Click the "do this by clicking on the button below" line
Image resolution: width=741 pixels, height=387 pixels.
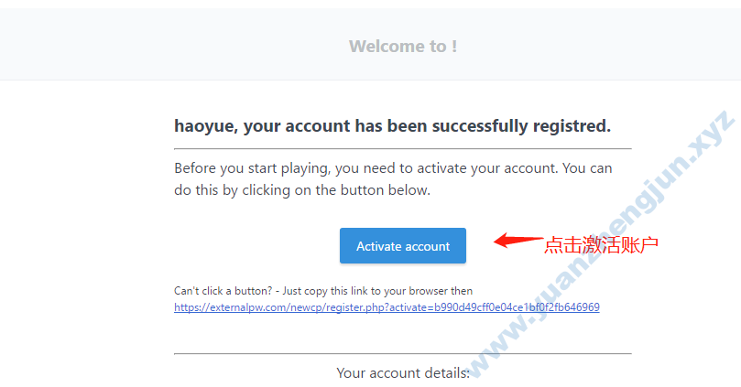[302, 190]
